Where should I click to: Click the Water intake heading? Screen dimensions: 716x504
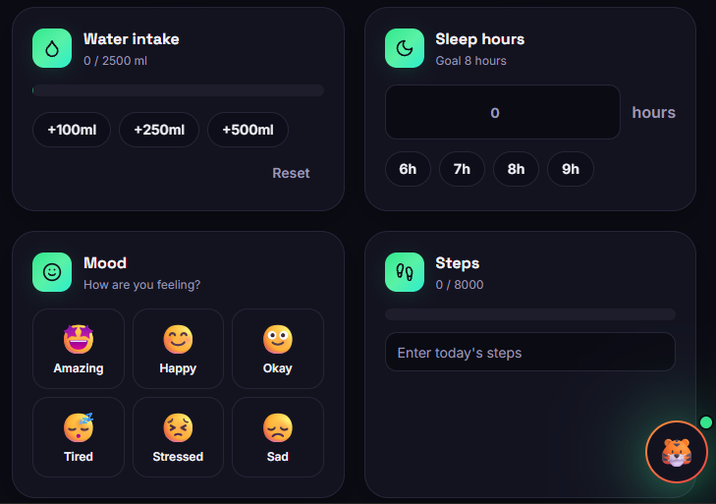(x=132, y=39)
